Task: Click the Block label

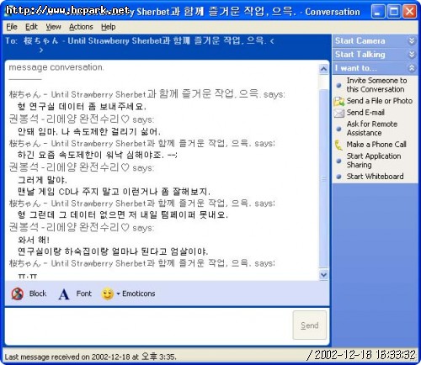Action: click(38, 294)
